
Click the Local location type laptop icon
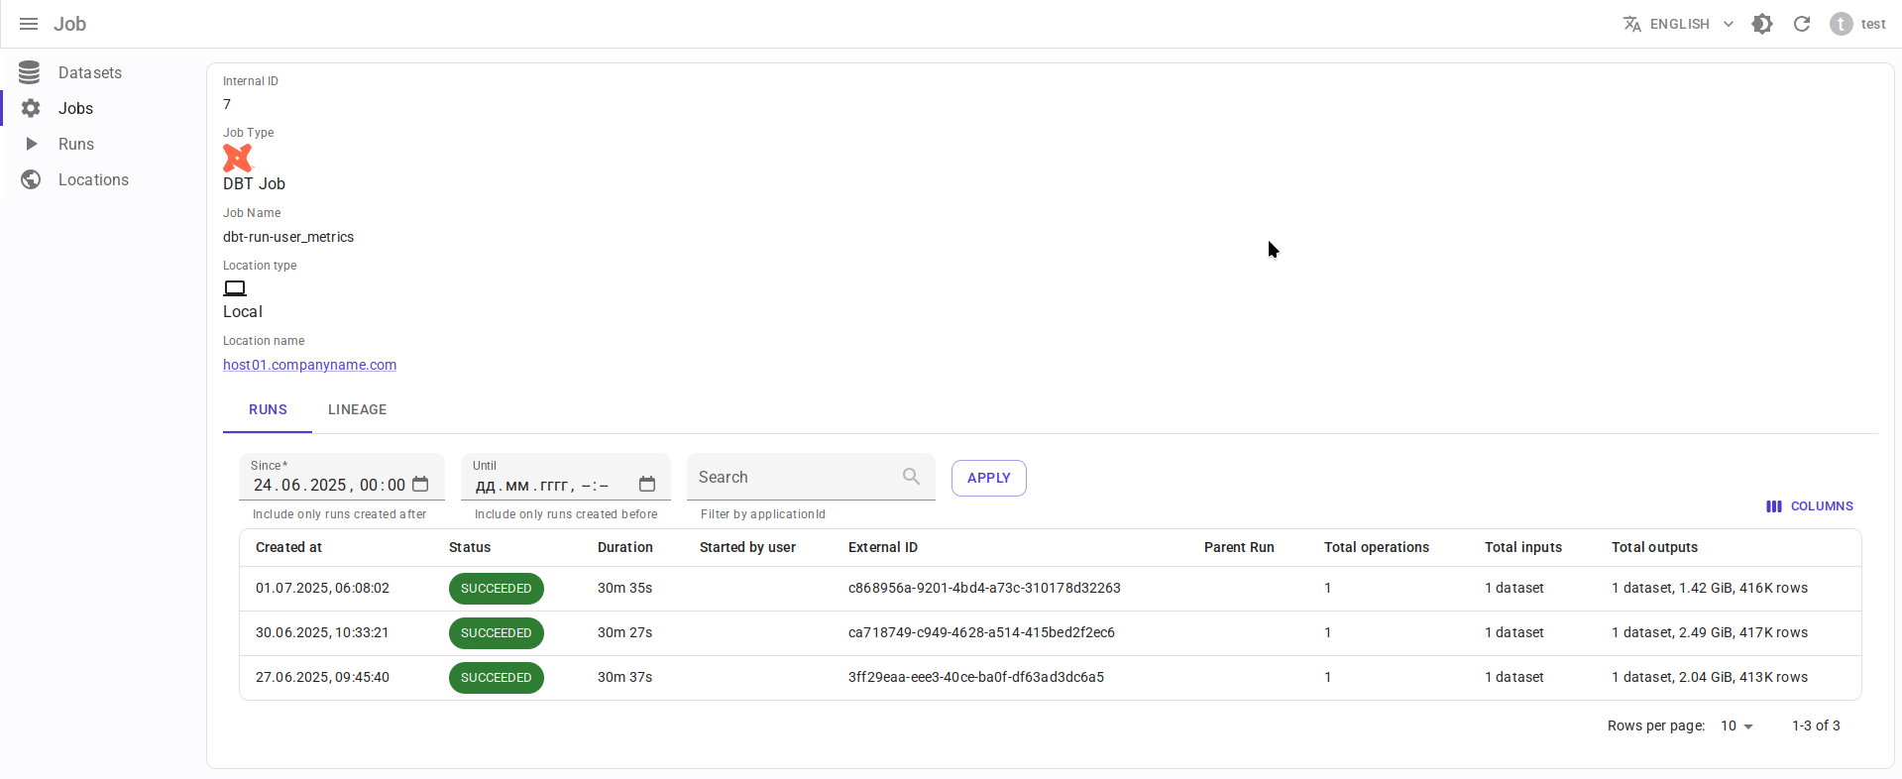coord(235,288)
